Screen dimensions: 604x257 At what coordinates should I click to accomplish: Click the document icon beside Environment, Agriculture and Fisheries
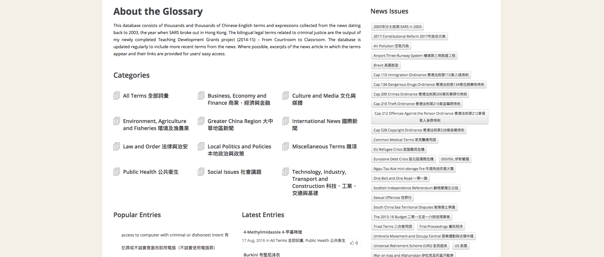click(117, 121)
